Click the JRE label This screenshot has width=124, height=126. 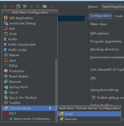click(93, 78)
